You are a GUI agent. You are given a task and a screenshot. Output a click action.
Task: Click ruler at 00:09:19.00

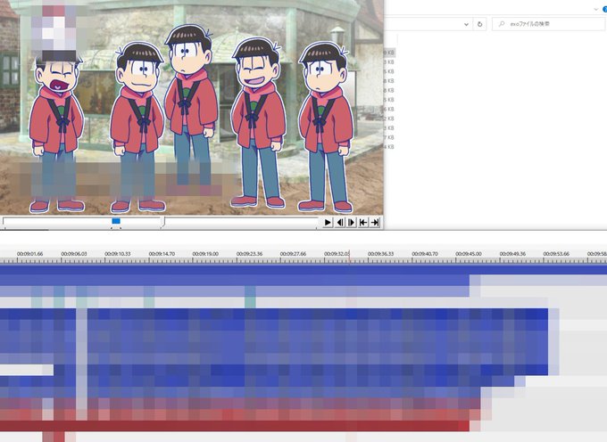205,254
